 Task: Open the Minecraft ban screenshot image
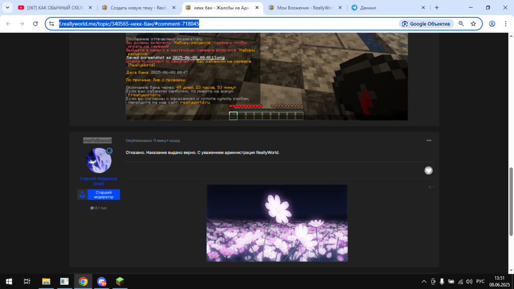click(267, 76)
